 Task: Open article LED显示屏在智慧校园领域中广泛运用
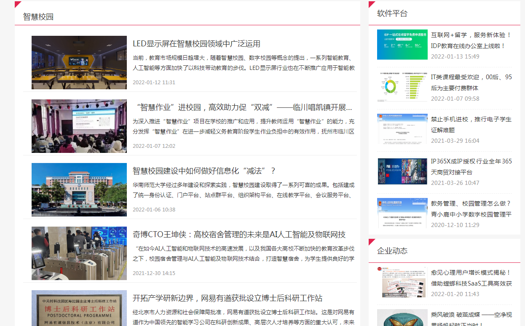[x=196, y=44]
